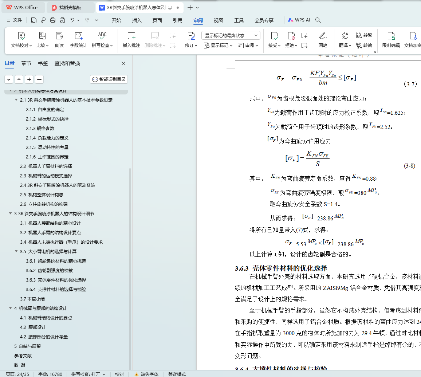The width and height of the screenshot is (421, 377).
Task: Collapse the 2.1 3R斜交手腕 section
Action: click(16, 100)
